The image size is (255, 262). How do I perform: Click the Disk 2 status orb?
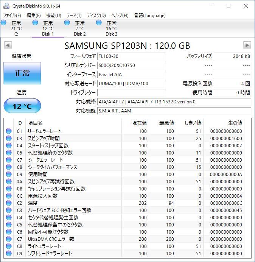(67, 22)
